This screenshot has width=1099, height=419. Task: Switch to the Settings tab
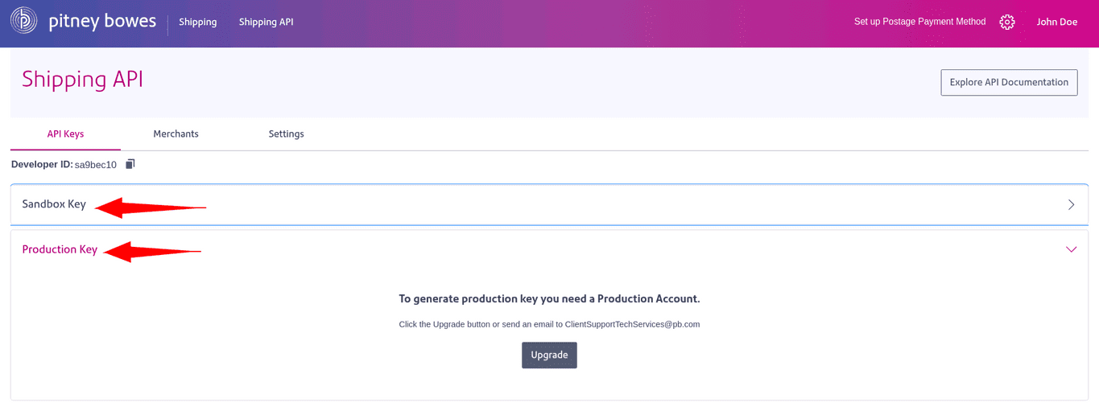pyautogui.click(x=286, y=134)
